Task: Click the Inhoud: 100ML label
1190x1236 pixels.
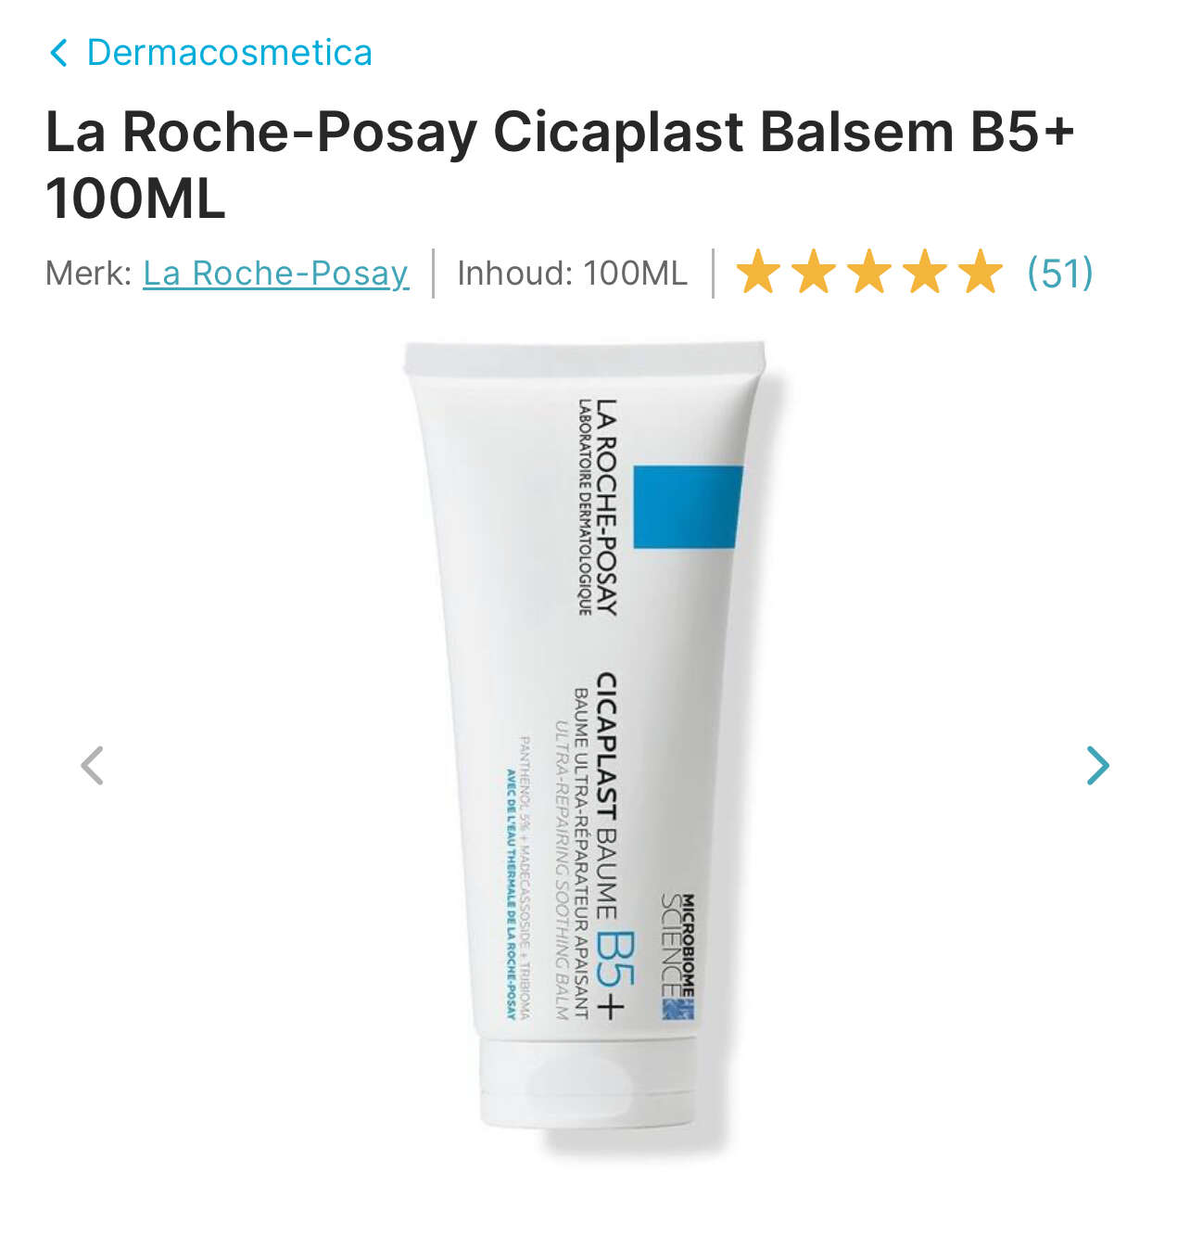Action: tap(573, 274)
